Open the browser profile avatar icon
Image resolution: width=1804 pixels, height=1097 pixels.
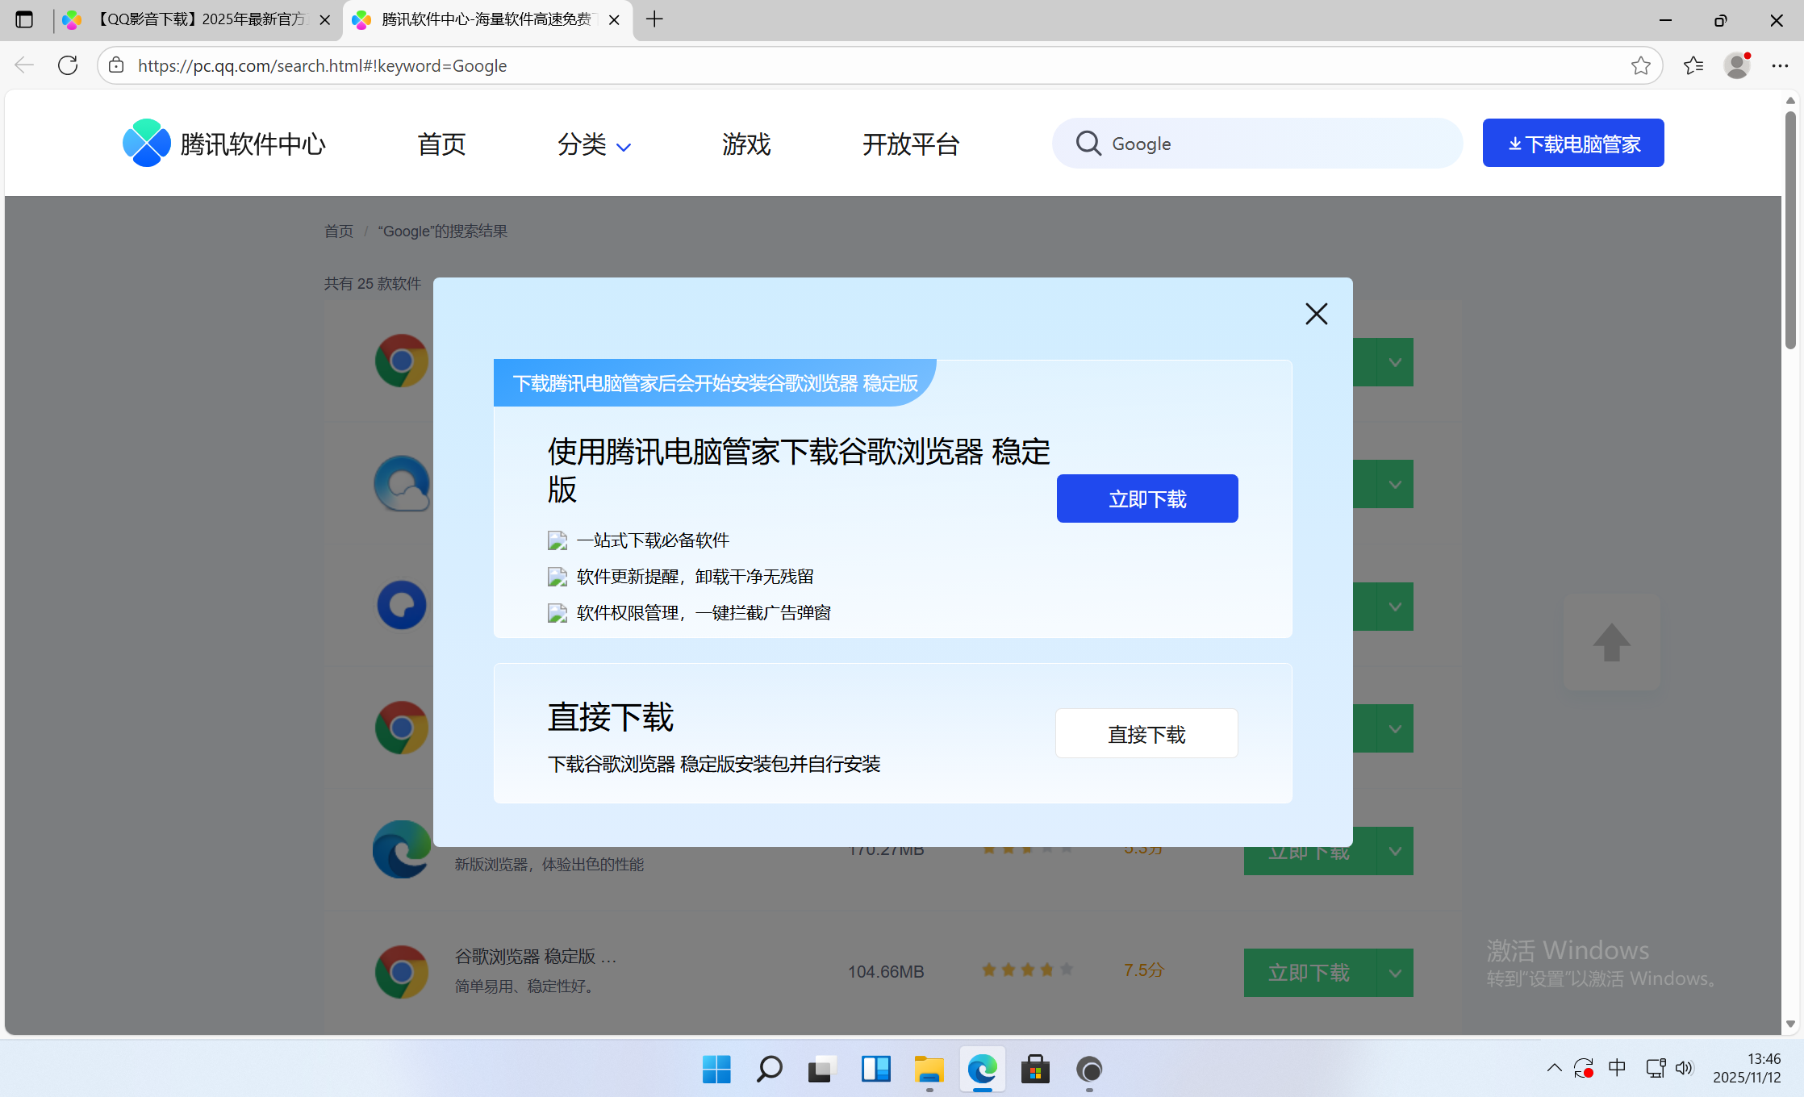click(x=1736, y=65)
